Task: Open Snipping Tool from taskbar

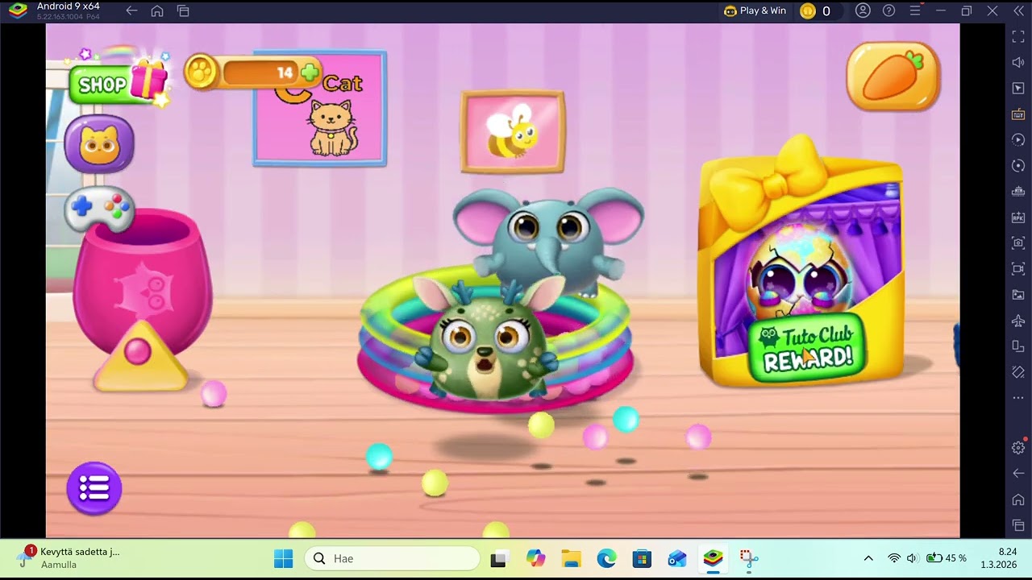Action: tap(749, 558)
